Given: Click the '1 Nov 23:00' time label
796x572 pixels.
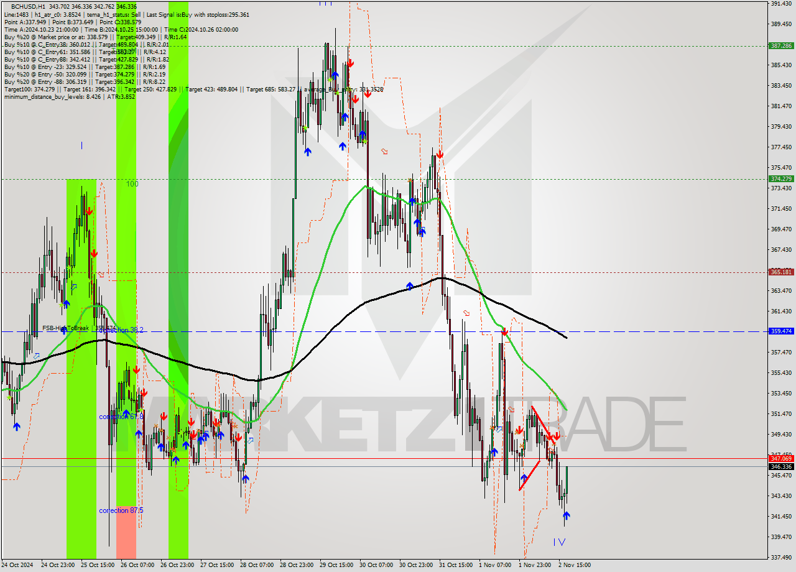Looking at the screenshot, I should [x=535, y=565].
